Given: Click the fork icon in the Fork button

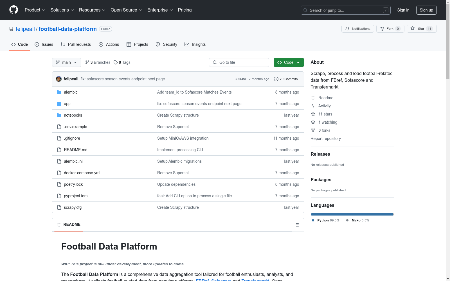Looking at the screenshot, I should [382, 29].
